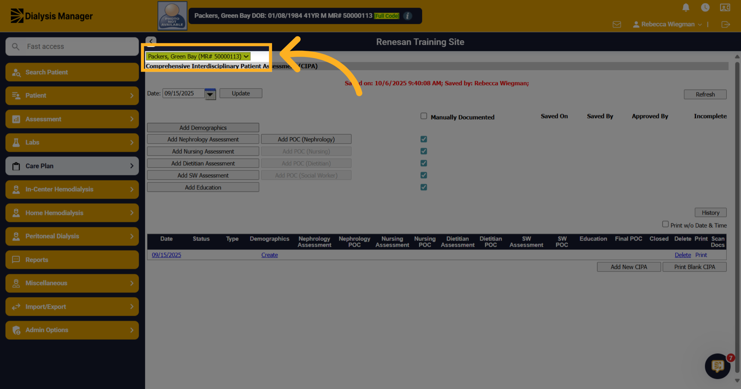Click the Fast access search magnifier icon
This screenshot has height=389, width=741.
tap(15, 47)
